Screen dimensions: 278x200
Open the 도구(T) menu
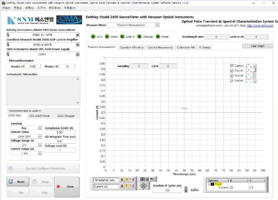(41, 8)
